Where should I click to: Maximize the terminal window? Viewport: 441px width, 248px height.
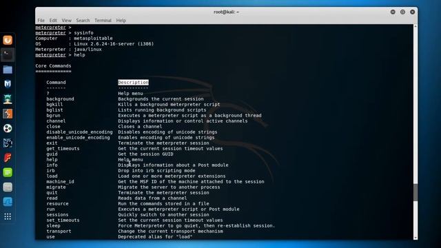402,12
